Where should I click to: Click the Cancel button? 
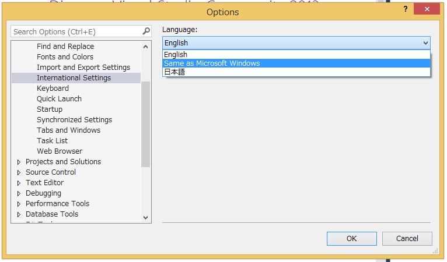[x=407, y=238]
